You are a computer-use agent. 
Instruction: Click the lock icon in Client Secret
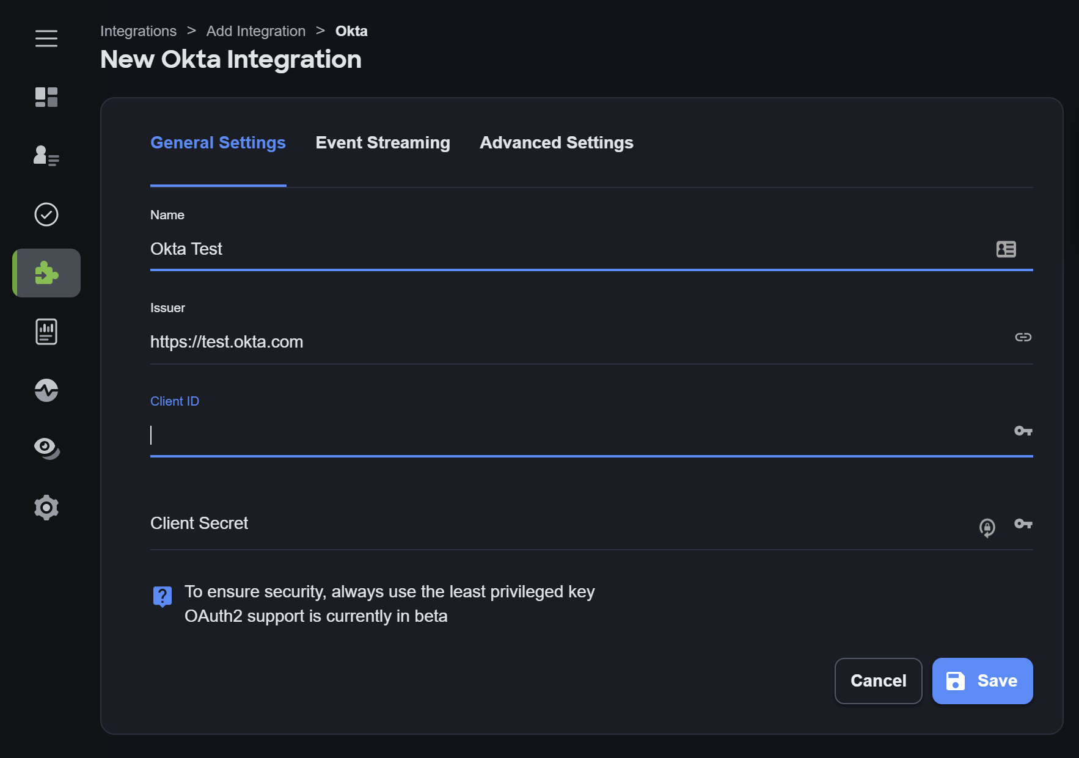987,527
